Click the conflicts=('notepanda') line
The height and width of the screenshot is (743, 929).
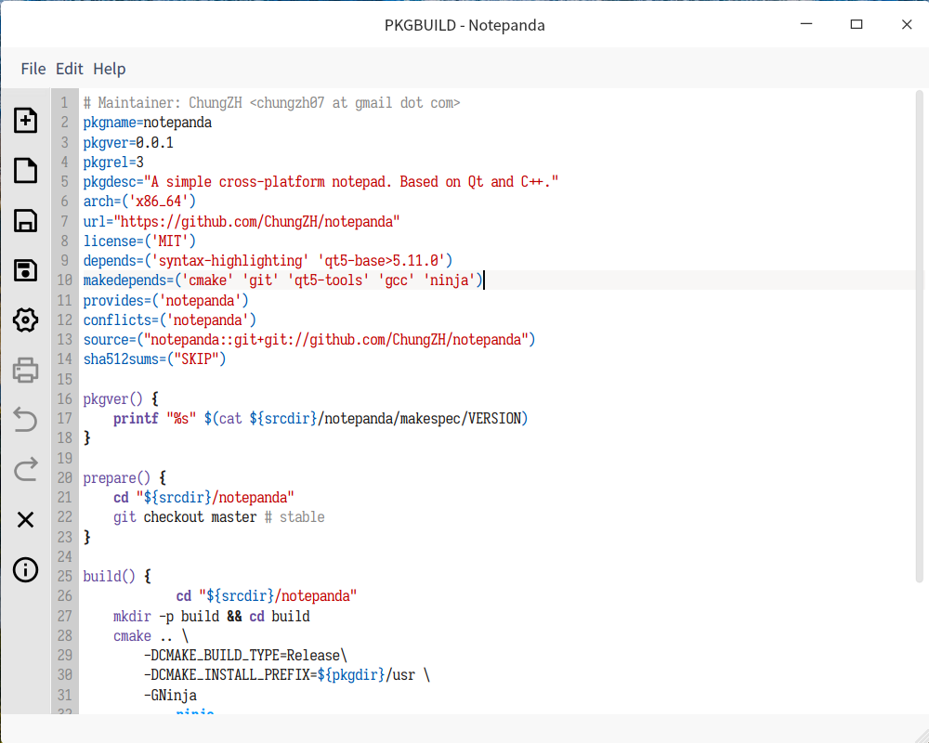click(x=169, y=319)
